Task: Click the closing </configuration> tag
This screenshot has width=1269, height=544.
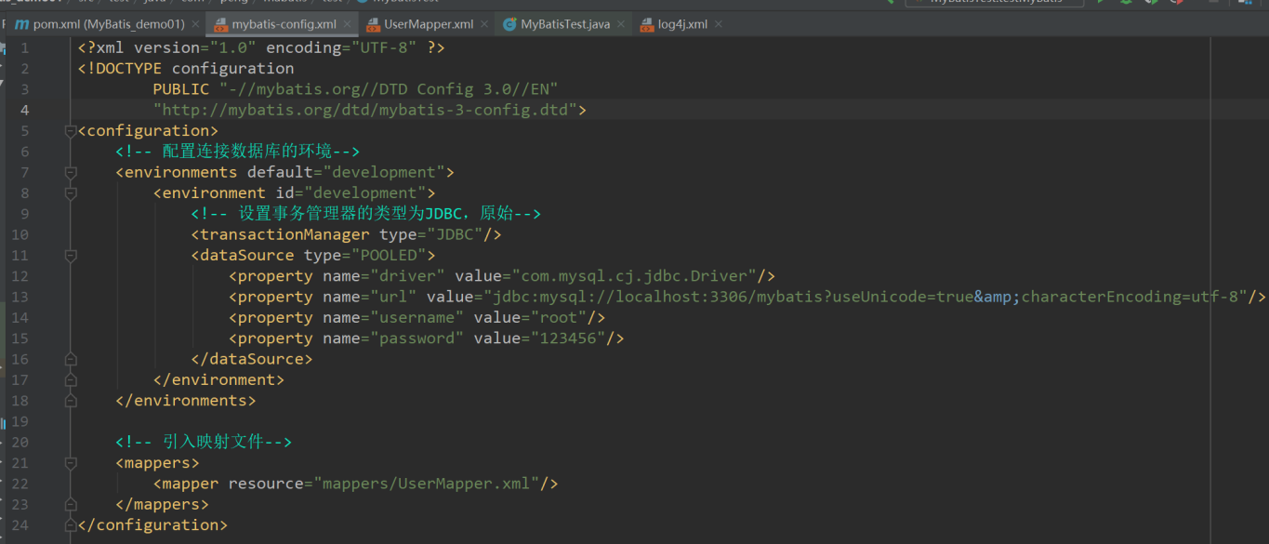Action: [x=153, y=525]
